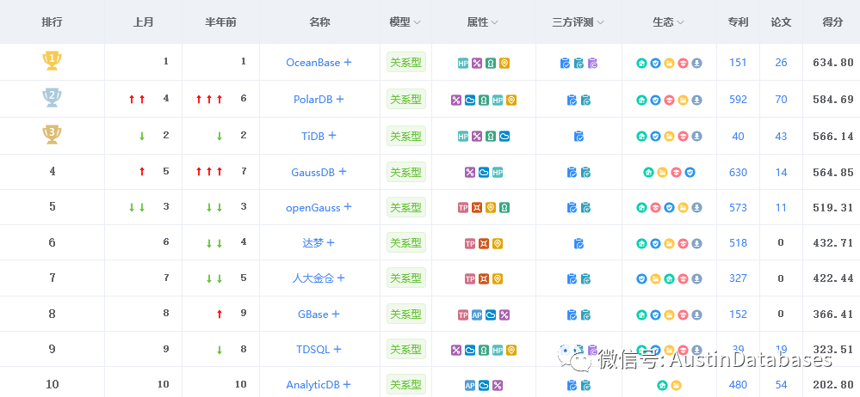
Task: Click the purple clipboard evaluation icon for OceanBase
Action: point(593,64)
